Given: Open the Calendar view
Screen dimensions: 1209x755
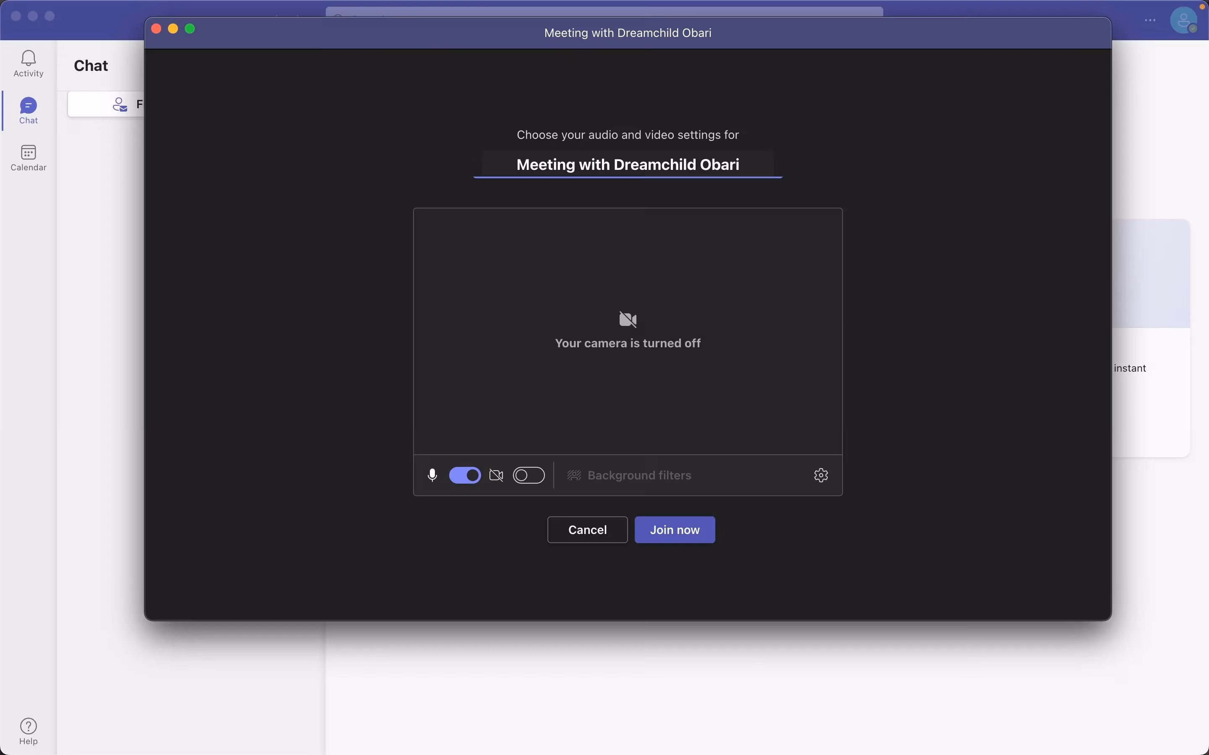Looking at the screenshot, I should 28,157.
